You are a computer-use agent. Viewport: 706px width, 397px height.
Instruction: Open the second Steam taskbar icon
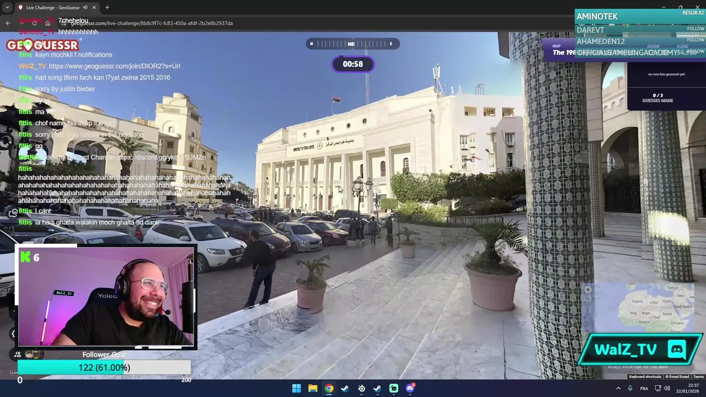point(377,388)
